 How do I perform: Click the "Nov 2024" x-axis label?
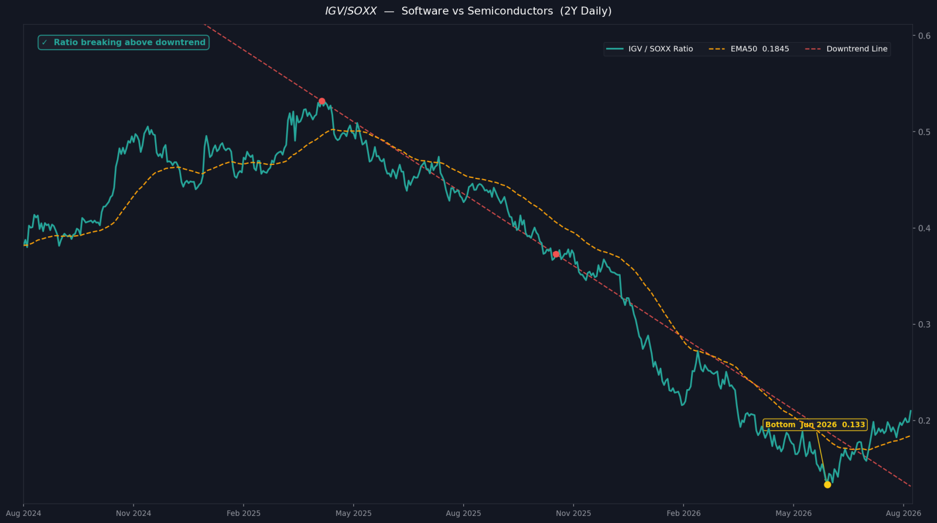point(134,514)
